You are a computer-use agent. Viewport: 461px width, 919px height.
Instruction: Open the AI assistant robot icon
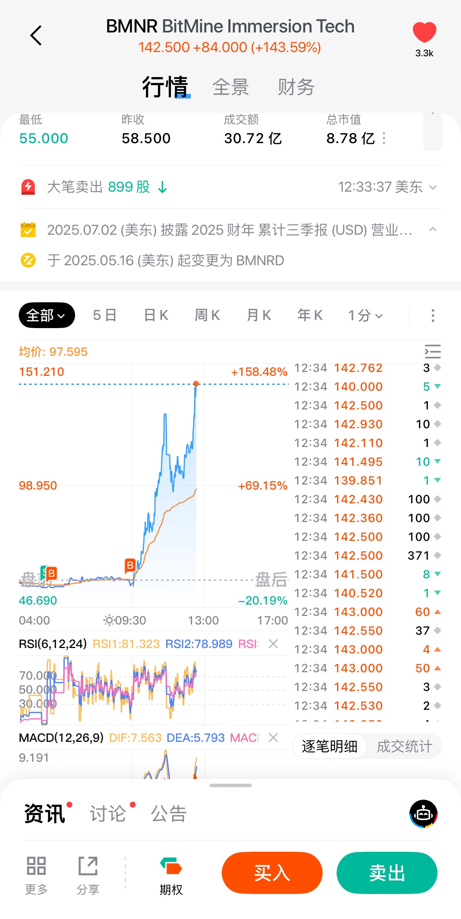pyautogui.click(x=423, y=814)
